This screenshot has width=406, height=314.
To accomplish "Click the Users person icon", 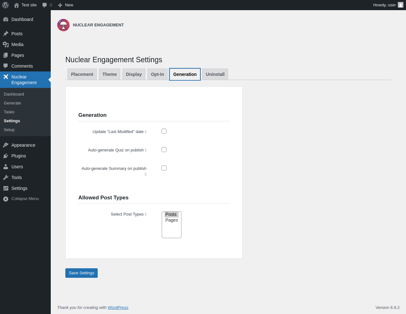I will tap(6, 167).
